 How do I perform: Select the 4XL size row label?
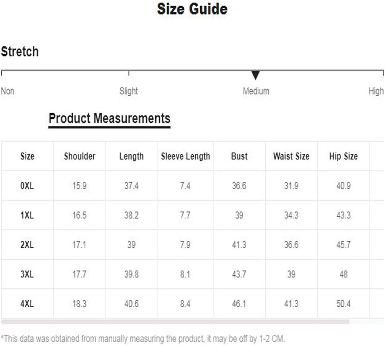pos(27,304)
